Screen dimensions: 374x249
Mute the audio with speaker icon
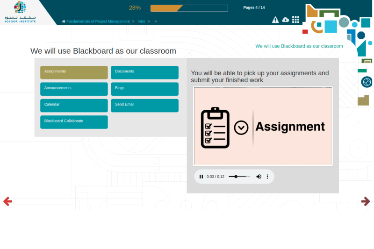259,177
